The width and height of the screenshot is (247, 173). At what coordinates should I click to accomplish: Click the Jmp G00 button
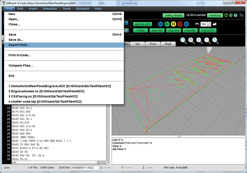(157, 30)
